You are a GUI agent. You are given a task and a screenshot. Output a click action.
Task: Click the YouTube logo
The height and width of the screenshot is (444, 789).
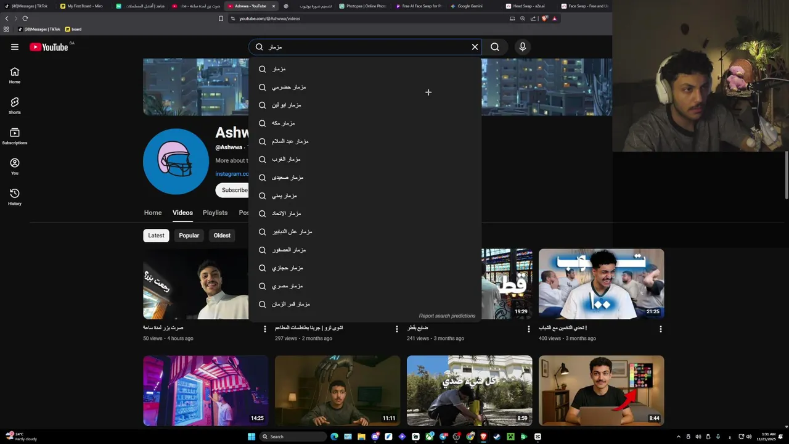click(48, 47)
